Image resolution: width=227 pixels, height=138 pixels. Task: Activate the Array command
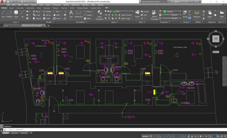click(x=57, y=19)
